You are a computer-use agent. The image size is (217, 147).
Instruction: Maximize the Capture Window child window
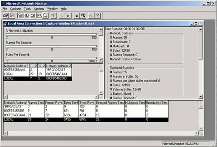coord(196,24)
